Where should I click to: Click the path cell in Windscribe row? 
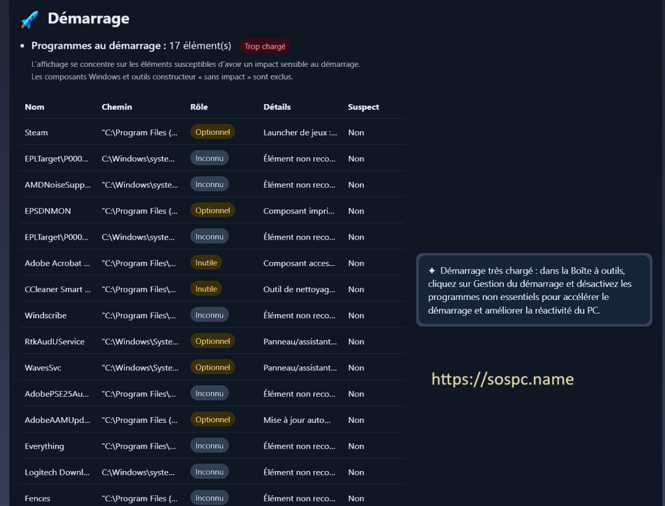pos(139,316)
